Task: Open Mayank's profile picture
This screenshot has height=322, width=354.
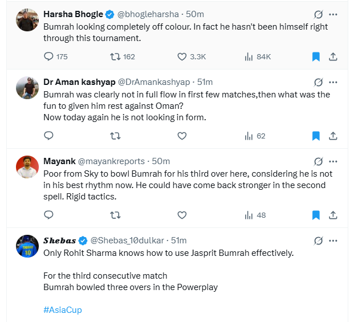Action: point(27,167)
